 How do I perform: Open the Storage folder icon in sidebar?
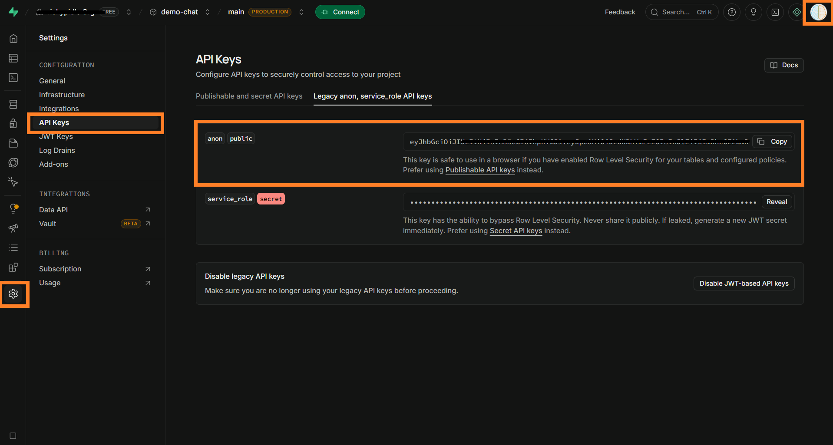coord(13,143)
